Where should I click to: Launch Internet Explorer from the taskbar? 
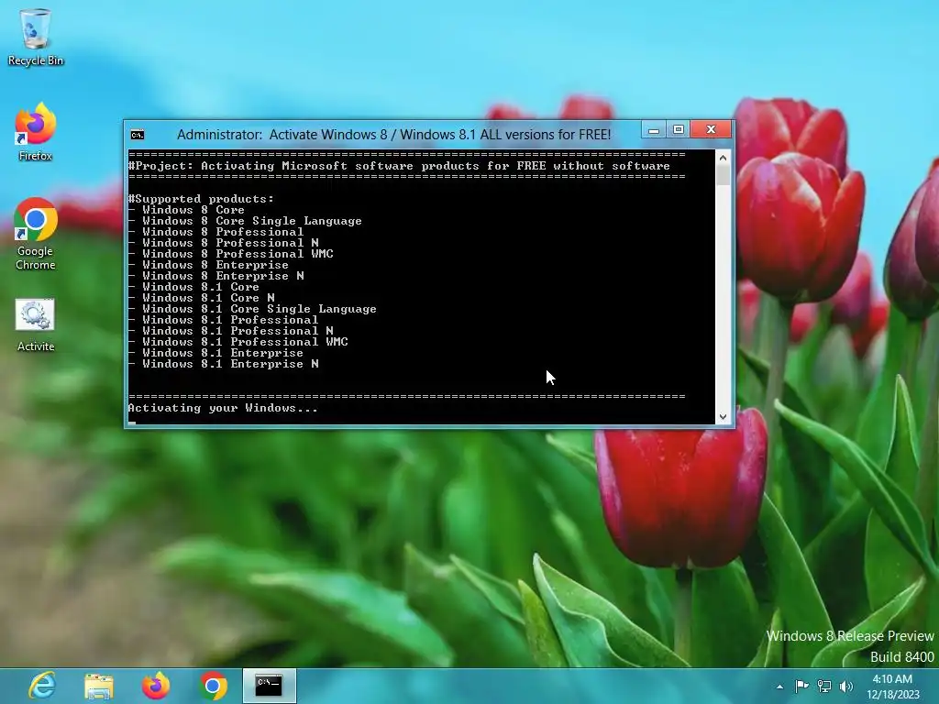point(42,686)
